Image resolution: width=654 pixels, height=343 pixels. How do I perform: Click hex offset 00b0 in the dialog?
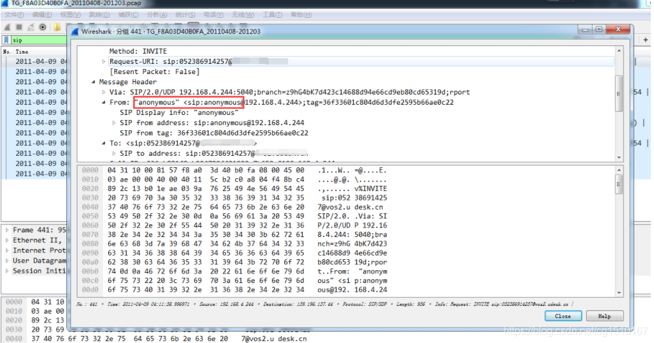pyautogui.click(x=90, y=271)
